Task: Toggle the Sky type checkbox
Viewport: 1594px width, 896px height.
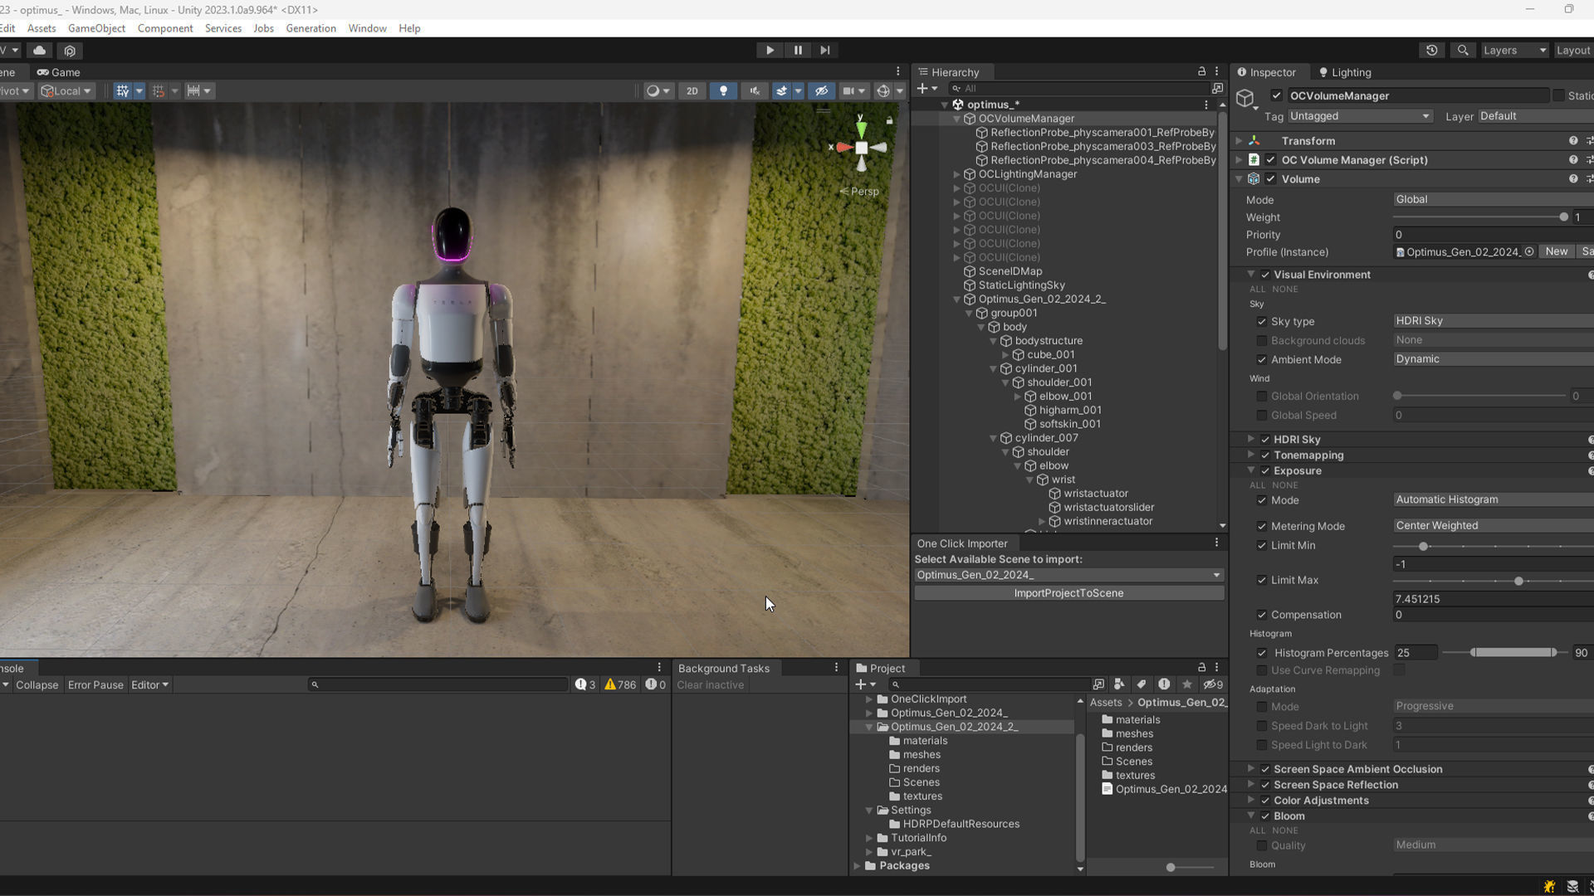Action: 1262,321
